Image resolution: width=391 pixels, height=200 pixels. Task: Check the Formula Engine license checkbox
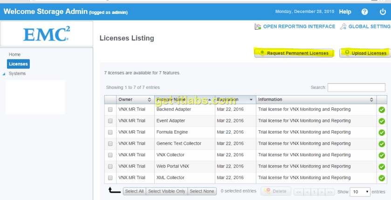[110, 133]
